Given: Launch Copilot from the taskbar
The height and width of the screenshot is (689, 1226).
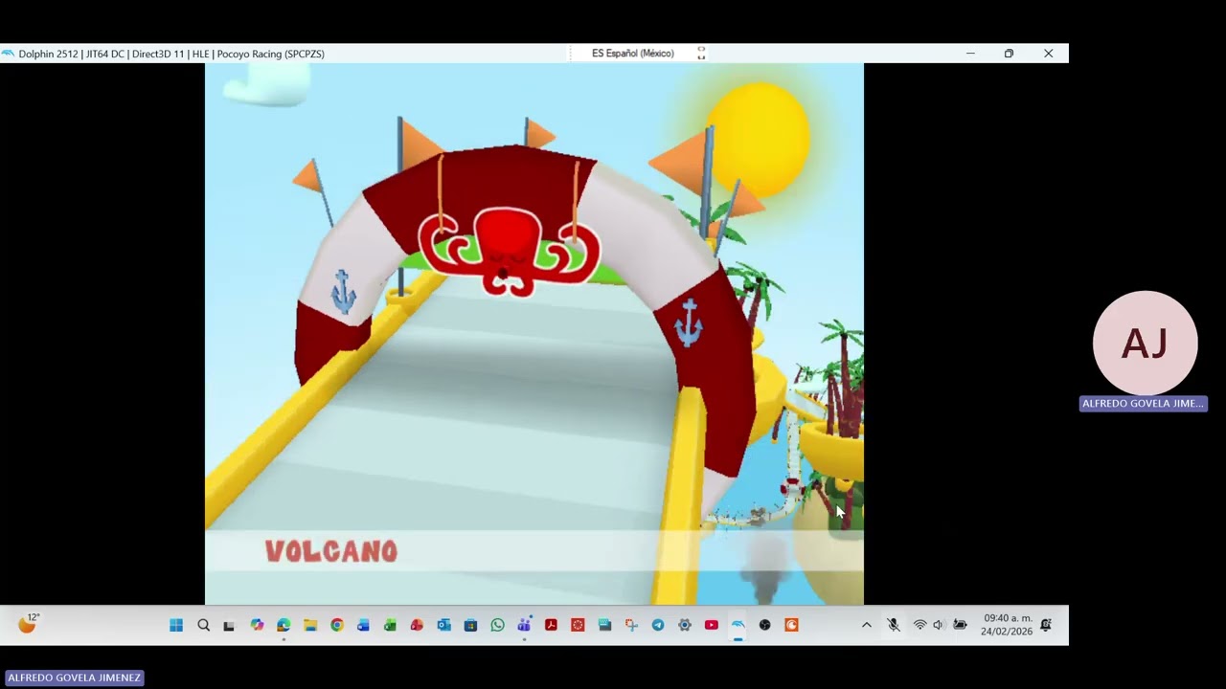Looking at the screenshot, I should (x=257, y=625).
